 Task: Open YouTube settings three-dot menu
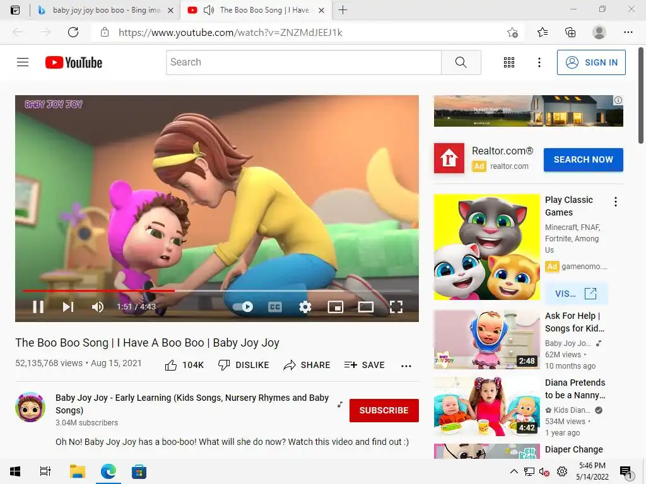click(539, 62)
